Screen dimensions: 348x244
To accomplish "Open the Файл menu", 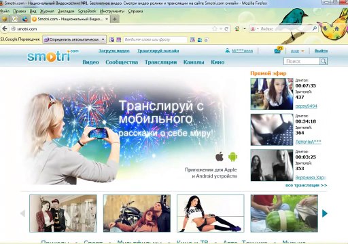I will (4, 11).
